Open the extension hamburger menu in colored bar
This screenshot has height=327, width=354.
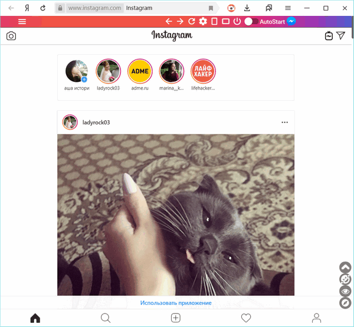[x=22, y=22]
